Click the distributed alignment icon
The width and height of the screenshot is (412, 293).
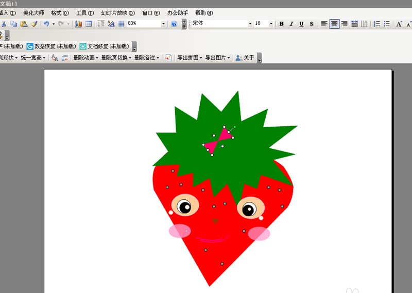coord(354,24)
